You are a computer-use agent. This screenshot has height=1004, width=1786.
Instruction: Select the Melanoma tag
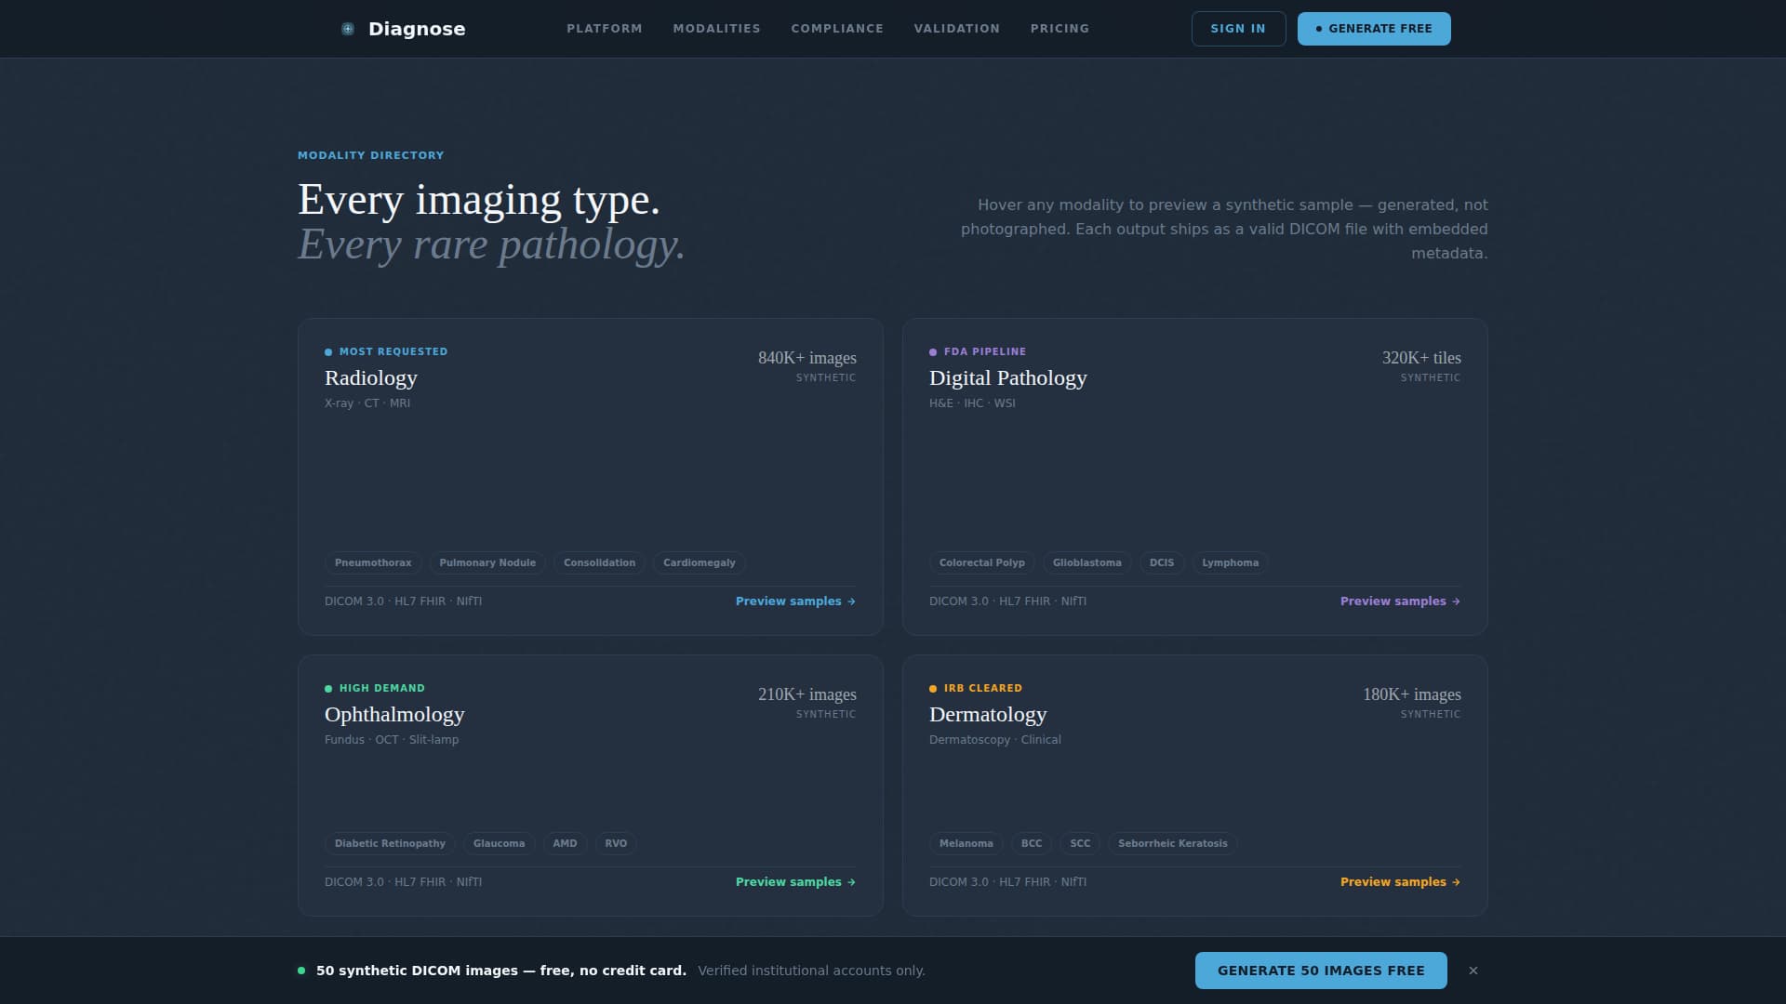pos(966,843)
